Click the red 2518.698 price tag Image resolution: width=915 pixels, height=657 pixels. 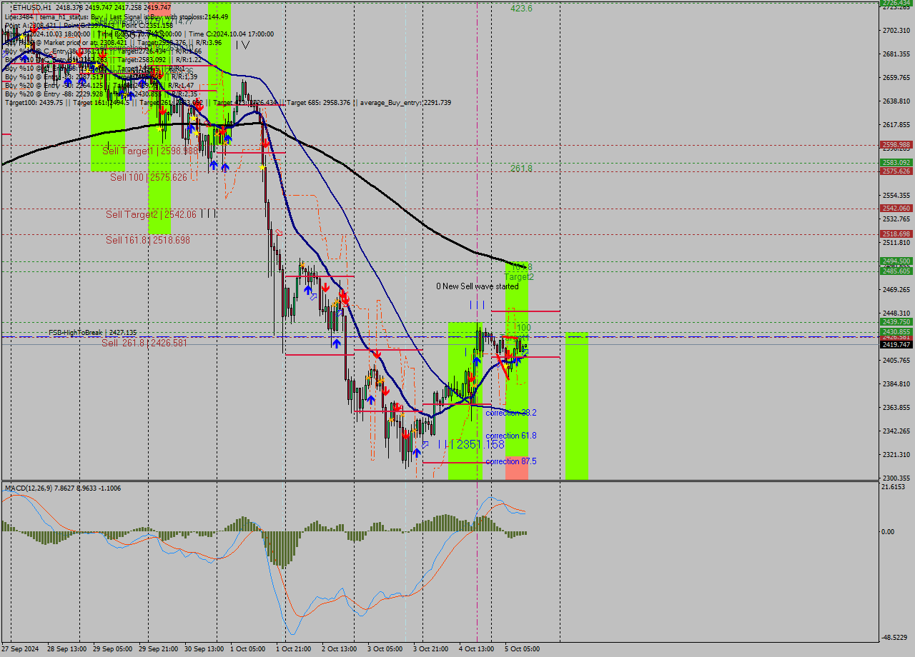tap(896, 234)
